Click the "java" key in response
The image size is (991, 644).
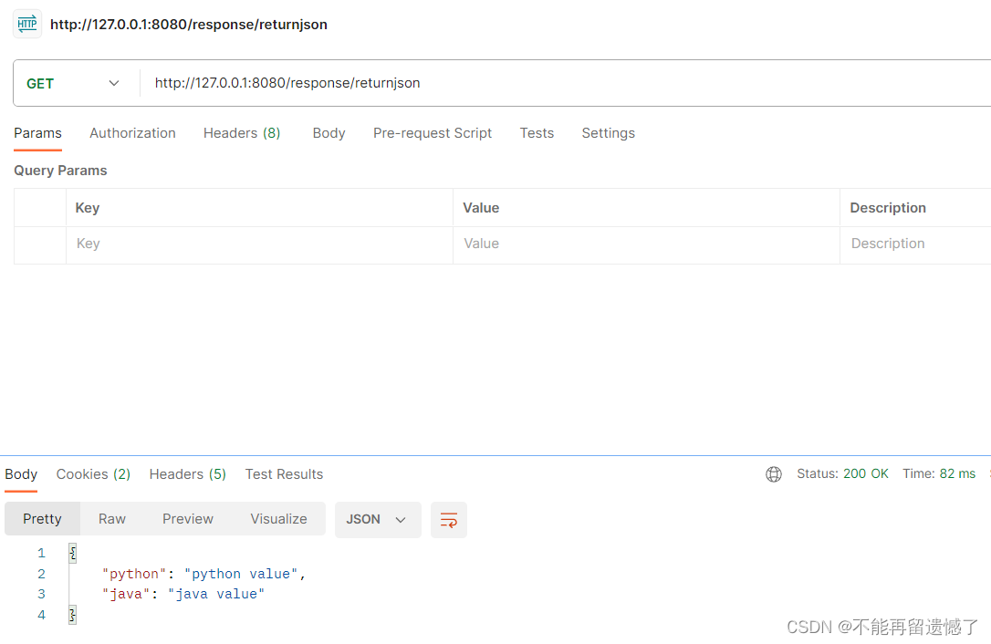pos(126,594)
